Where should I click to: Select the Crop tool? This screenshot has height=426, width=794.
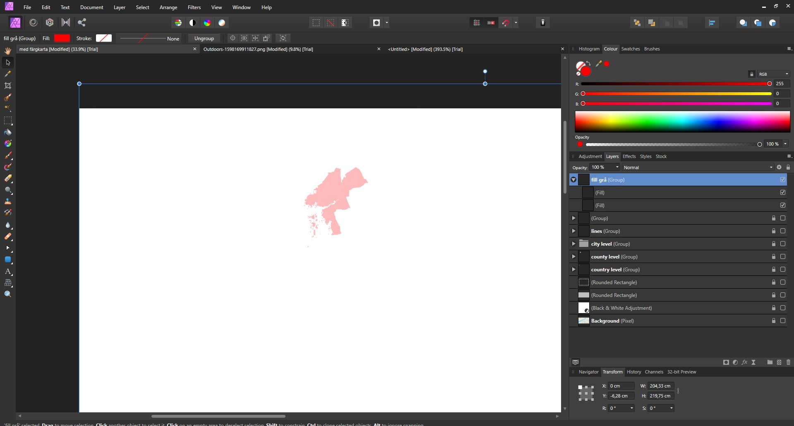click(7, 86)
